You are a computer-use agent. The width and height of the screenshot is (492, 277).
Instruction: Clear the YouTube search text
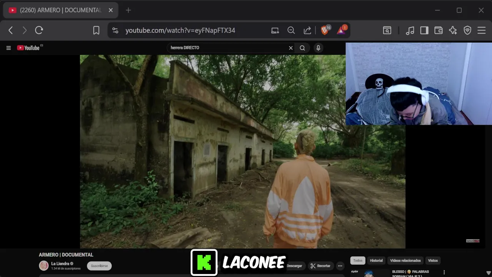point(291,48)
